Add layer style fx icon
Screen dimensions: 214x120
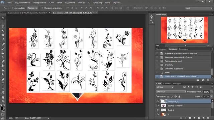(186, 118)
